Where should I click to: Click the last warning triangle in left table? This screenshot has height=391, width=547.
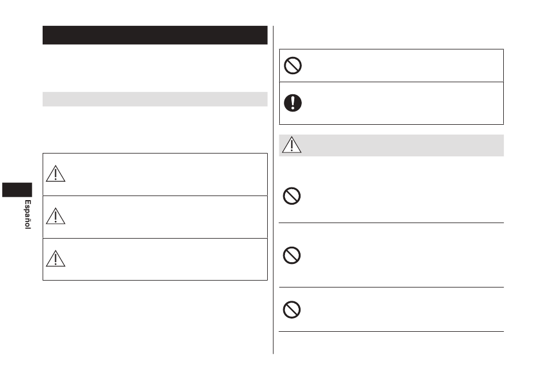(x=55, y=259)
